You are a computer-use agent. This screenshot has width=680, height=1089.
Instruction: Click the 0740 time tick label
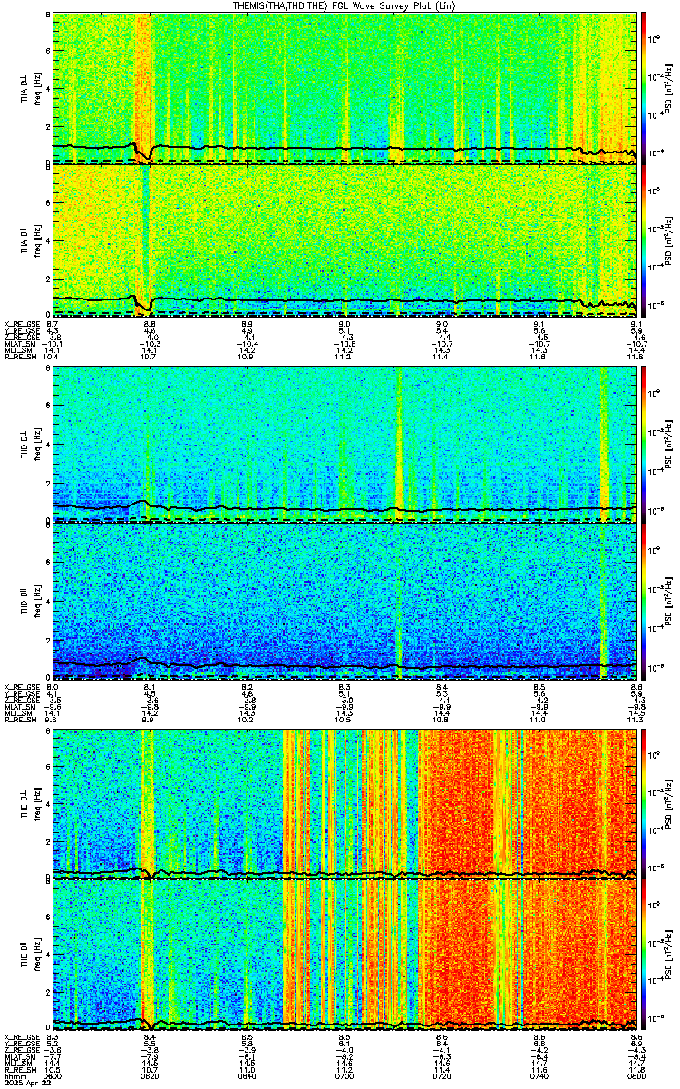click(x=539, y=1076)
